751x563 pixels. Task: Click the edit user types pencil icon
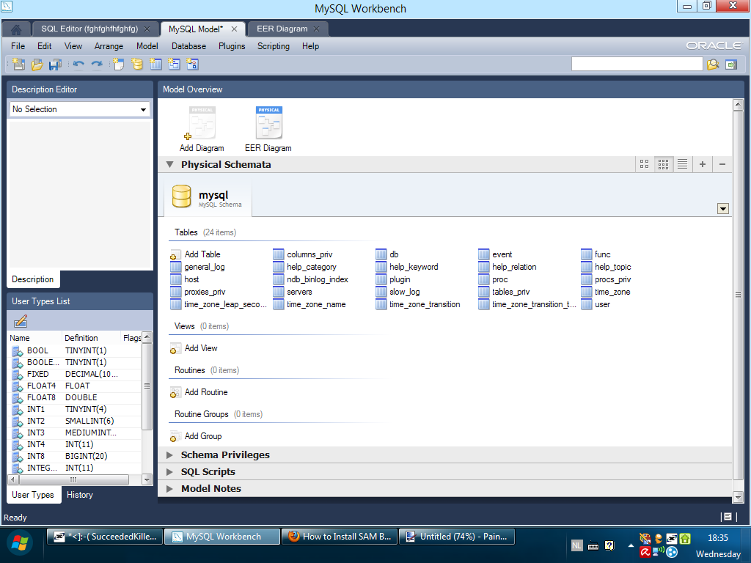coord(20,321)
